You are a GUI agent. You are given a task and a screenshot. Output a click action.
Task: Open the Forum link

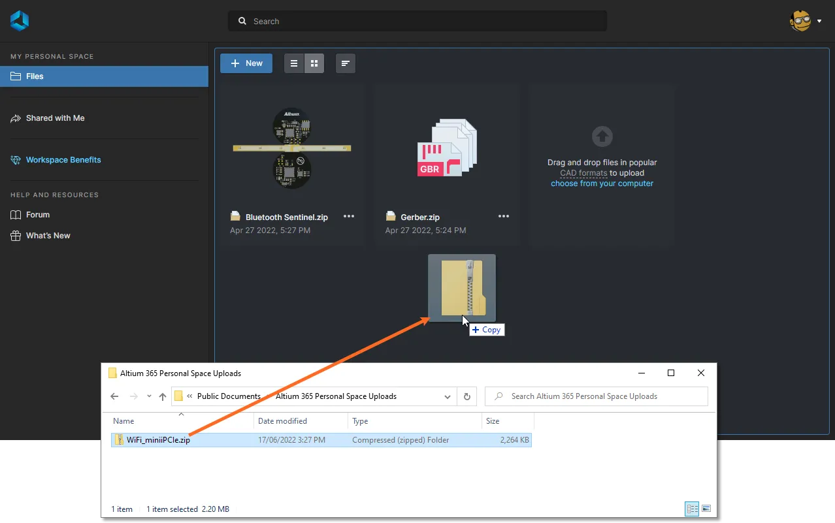[38, 215]
